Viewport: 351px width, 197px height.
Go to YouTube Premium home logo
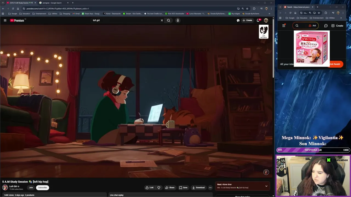pyautogui.click(x=18, y=20)
